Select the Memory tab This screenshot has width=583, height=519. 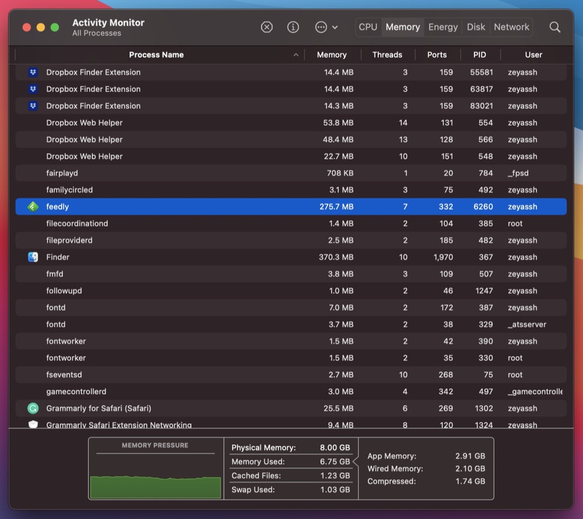click(403, 27)
